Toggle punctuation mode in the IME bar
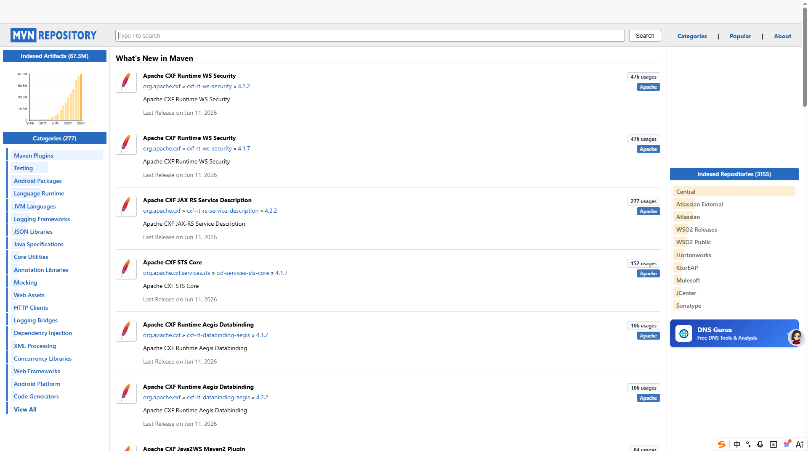The height and width of the screenshot is (451, 808). coord(748,444)
